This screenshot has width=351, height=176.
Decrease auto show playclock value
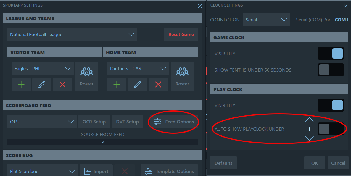309,138
